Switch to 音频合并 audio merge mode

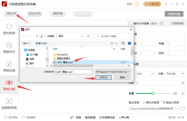(9, 48)
